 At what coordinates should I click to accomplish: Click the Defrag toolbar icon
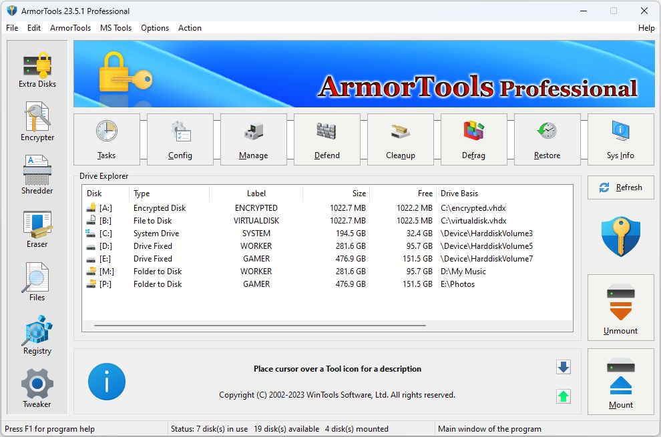point(473,139)
